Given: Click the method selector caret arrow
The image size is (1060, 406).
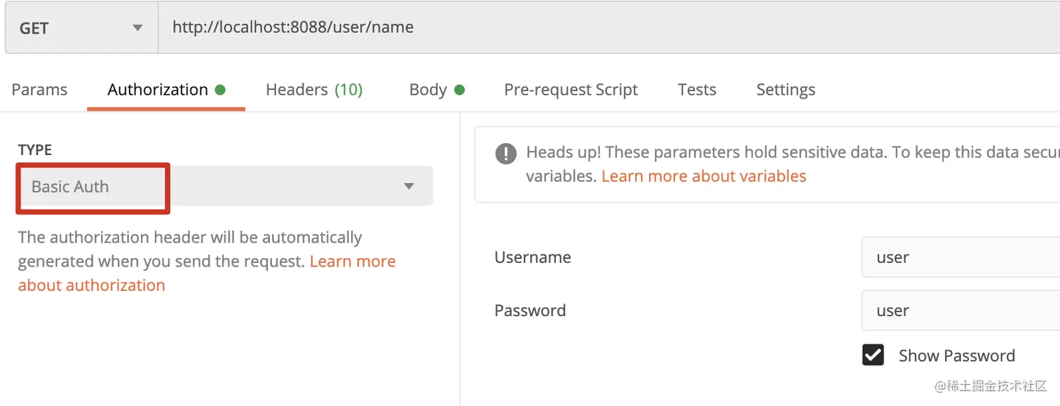Looking at the screenshot, I should coord(137,28).
